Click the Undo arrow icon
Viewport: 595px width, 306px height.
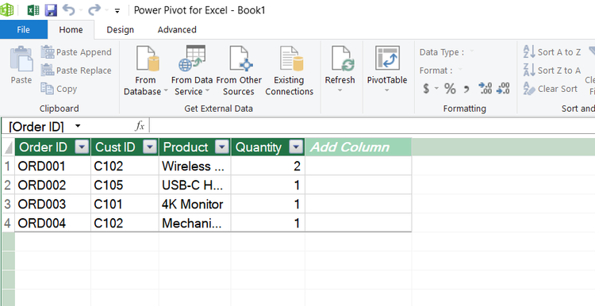(x=69, y=10)
